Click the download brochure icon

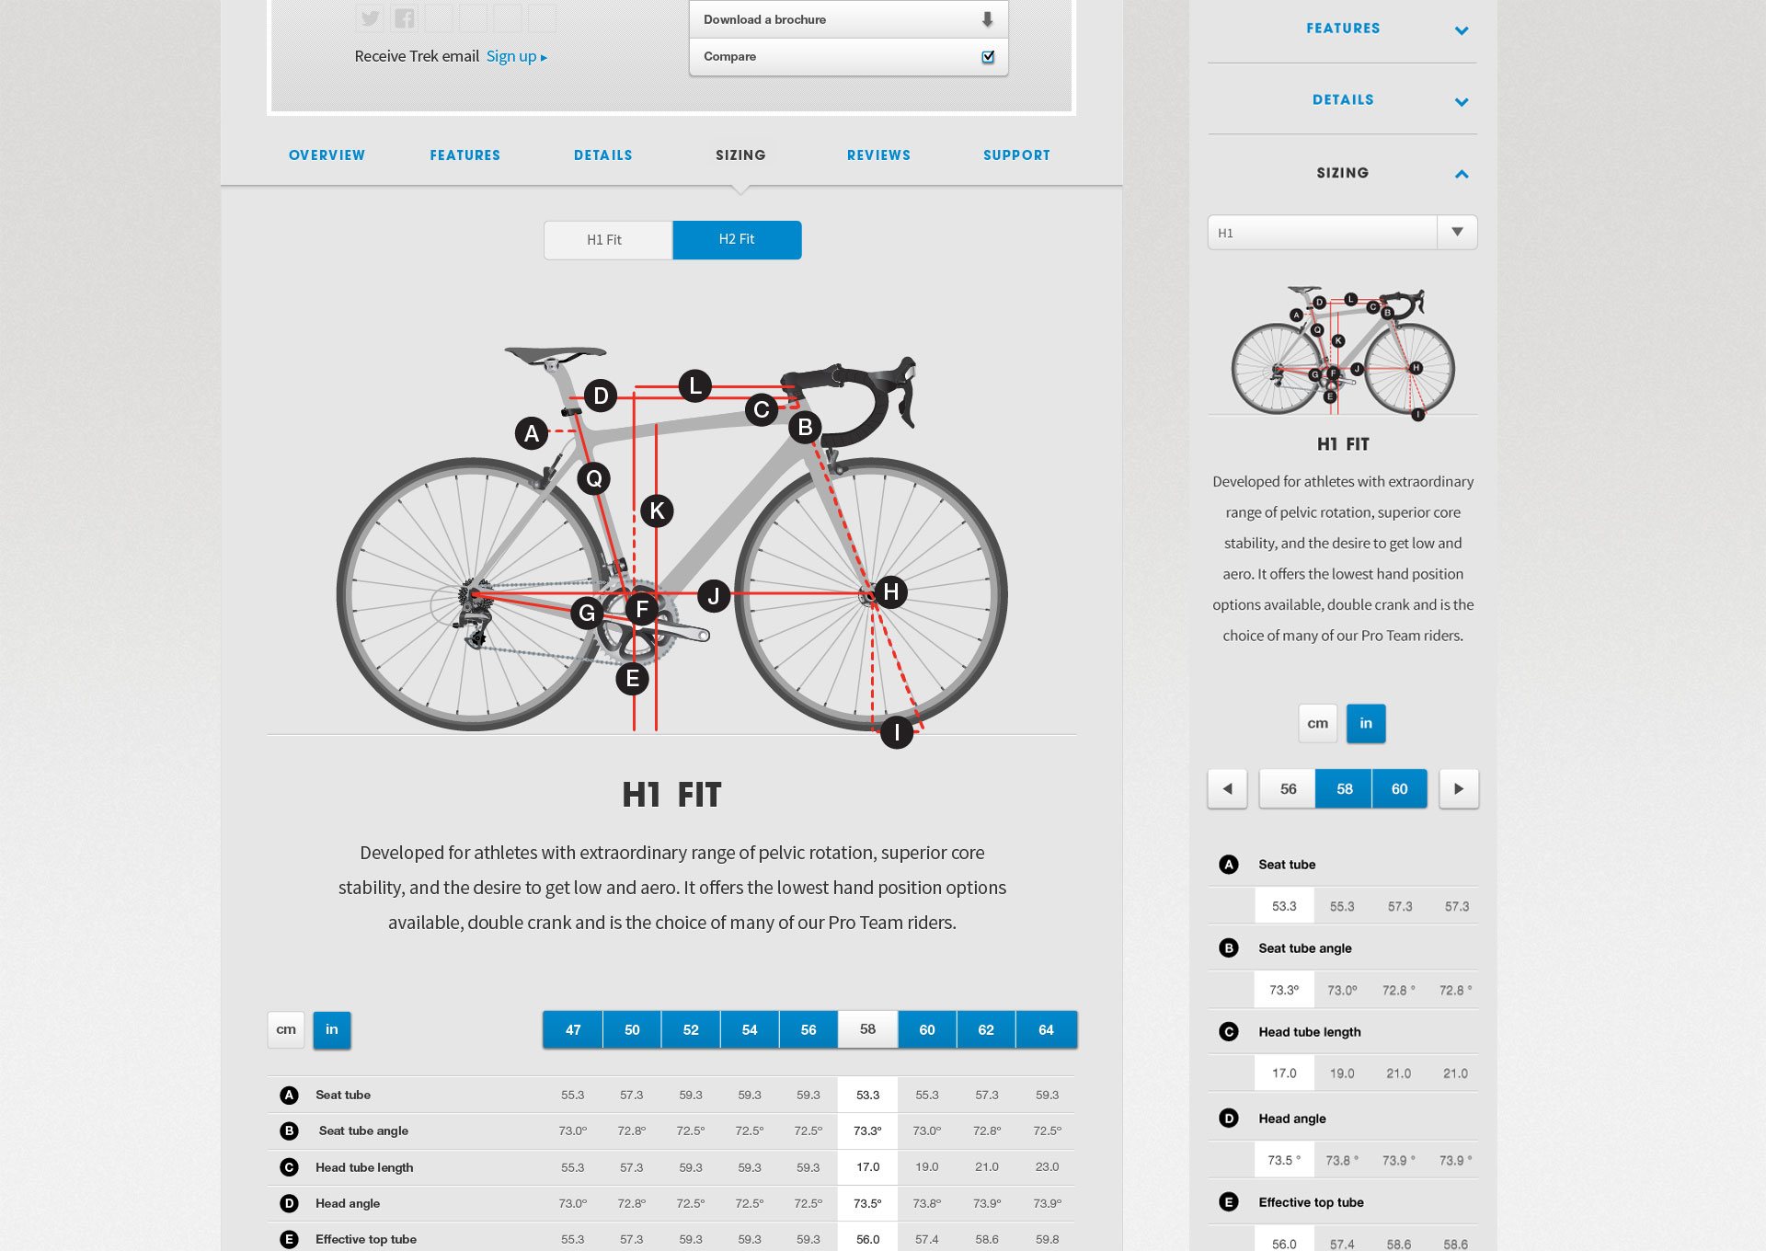(984, 19)
